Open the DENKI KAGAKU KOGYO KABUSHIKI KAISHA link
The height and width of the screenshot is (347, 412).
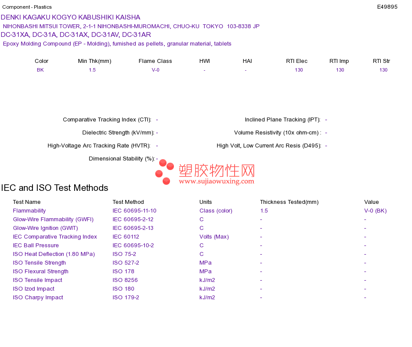coord(70,17)
